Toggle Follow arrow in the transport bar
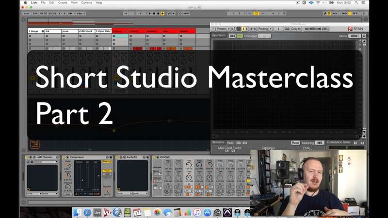 [x=126, y=14]
